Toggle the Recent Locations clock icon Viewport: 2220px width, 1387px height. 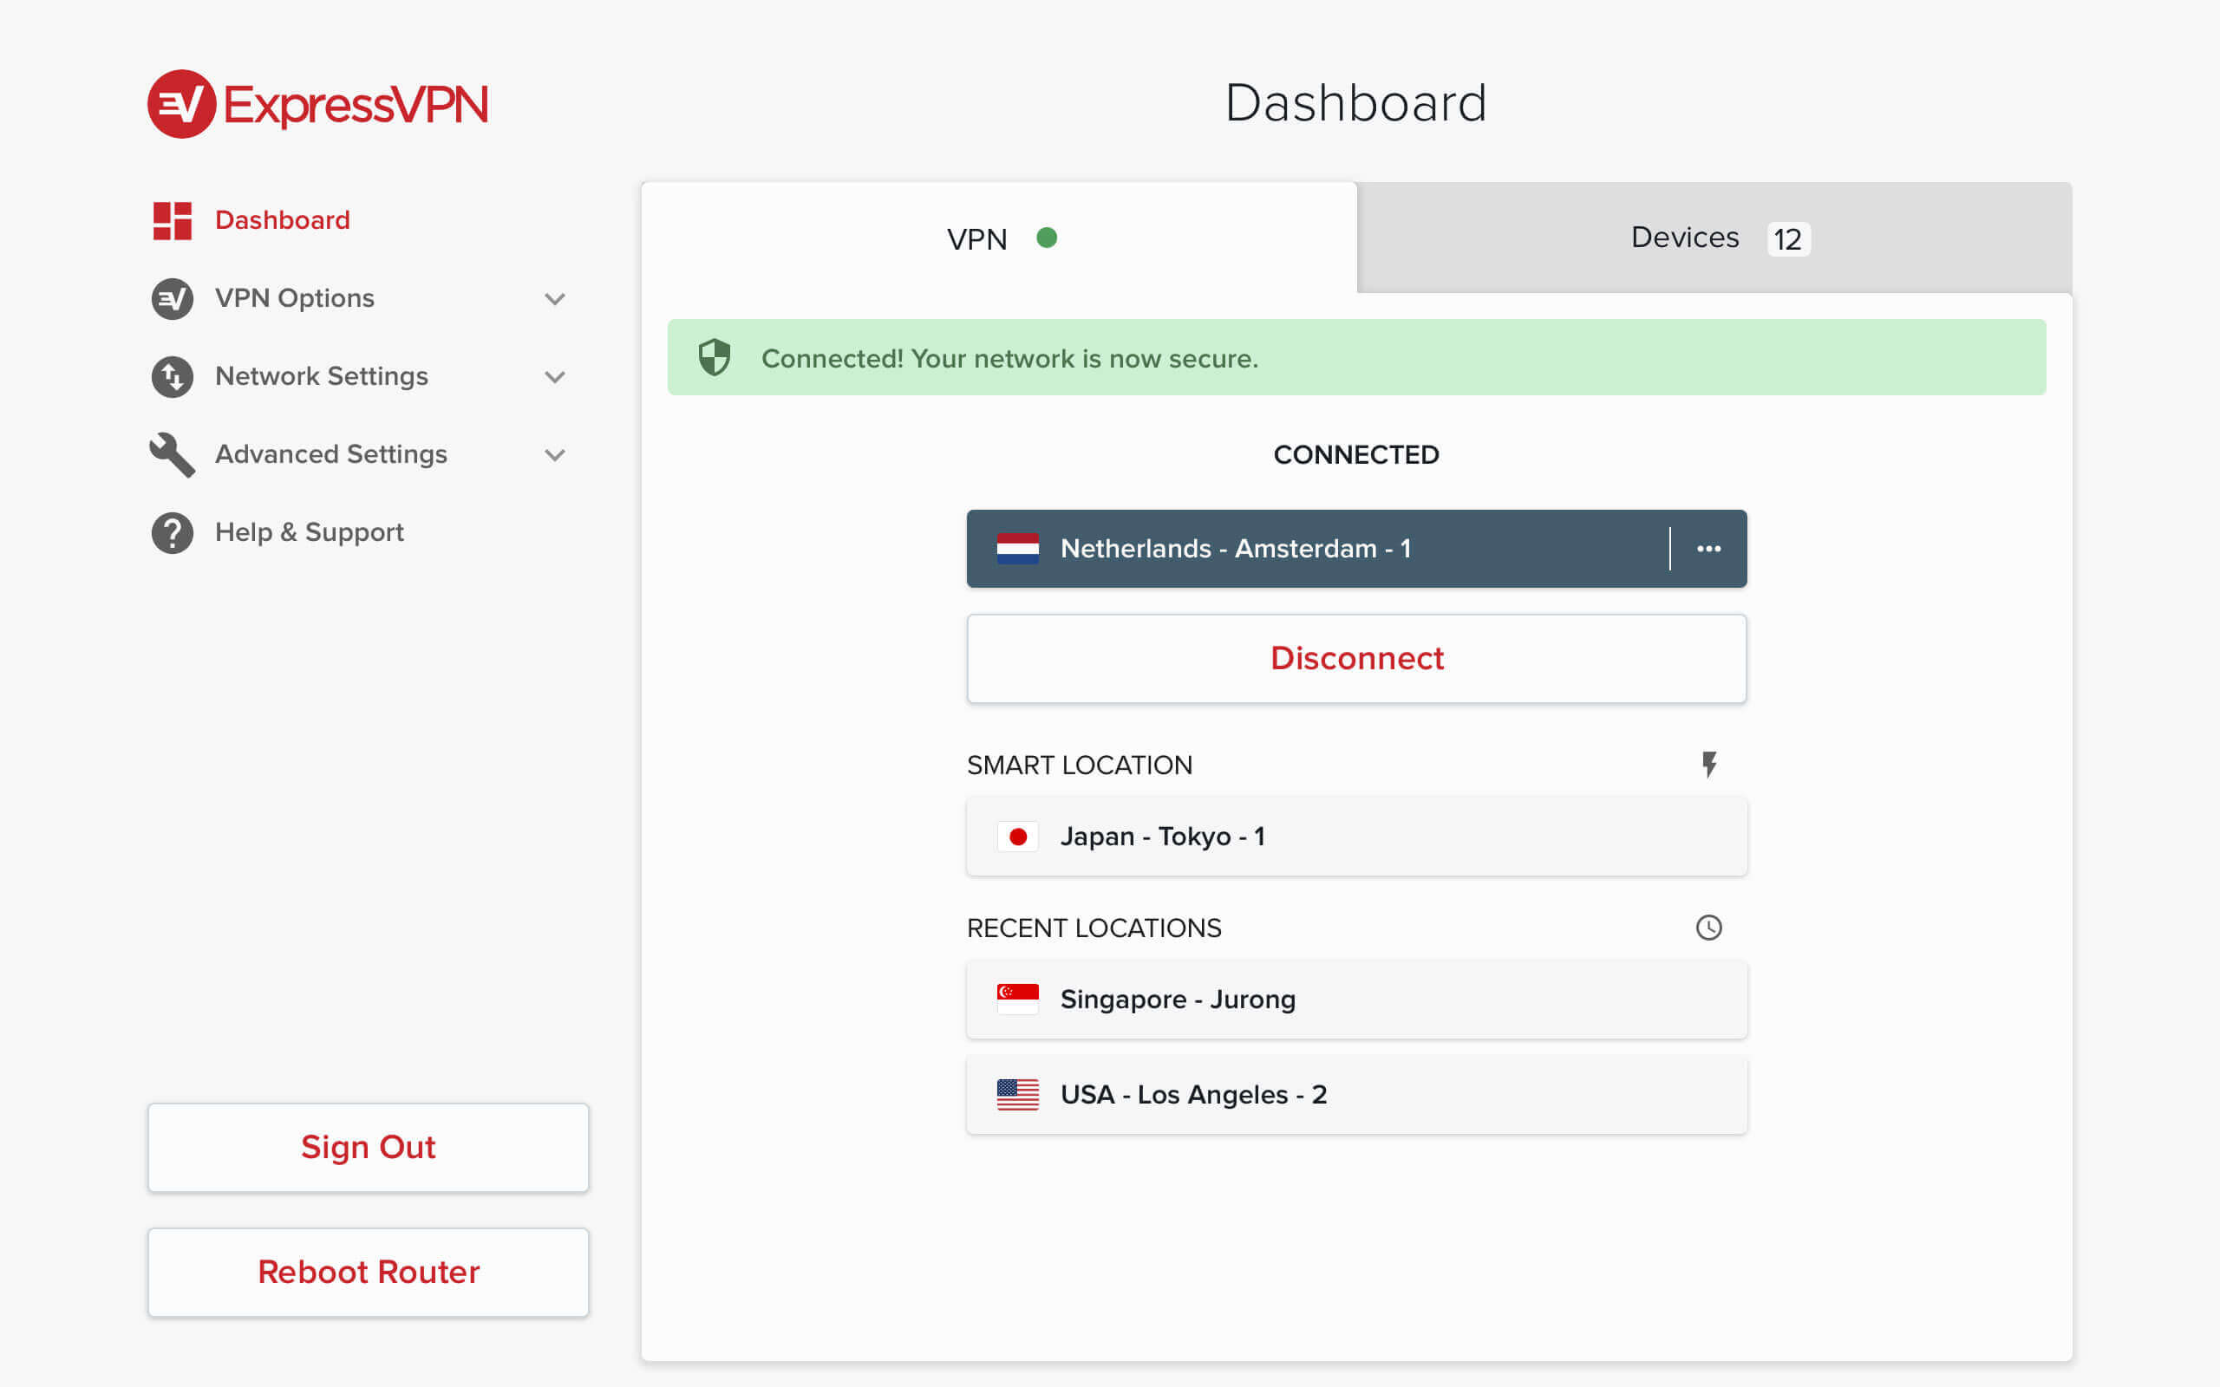pyautogui.click(x=1708, y=927)
